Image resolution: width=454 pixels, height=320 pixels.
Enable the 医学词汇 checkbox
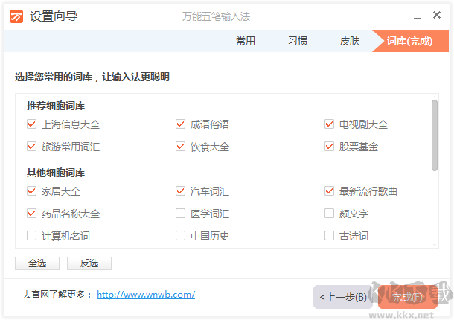tap(180, 214)
